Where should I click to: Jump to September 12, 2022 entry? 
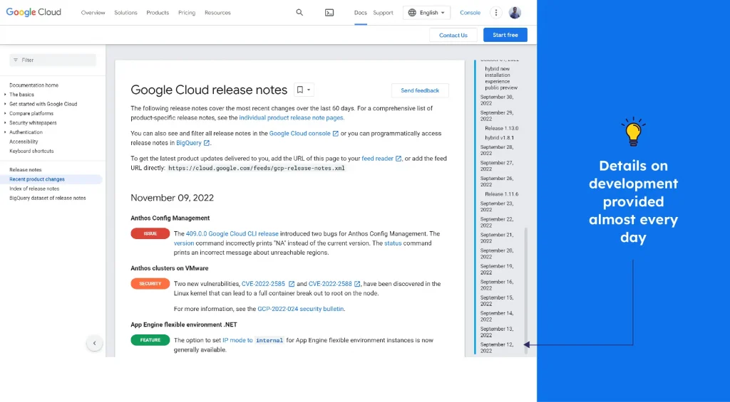tap(497, 348)
